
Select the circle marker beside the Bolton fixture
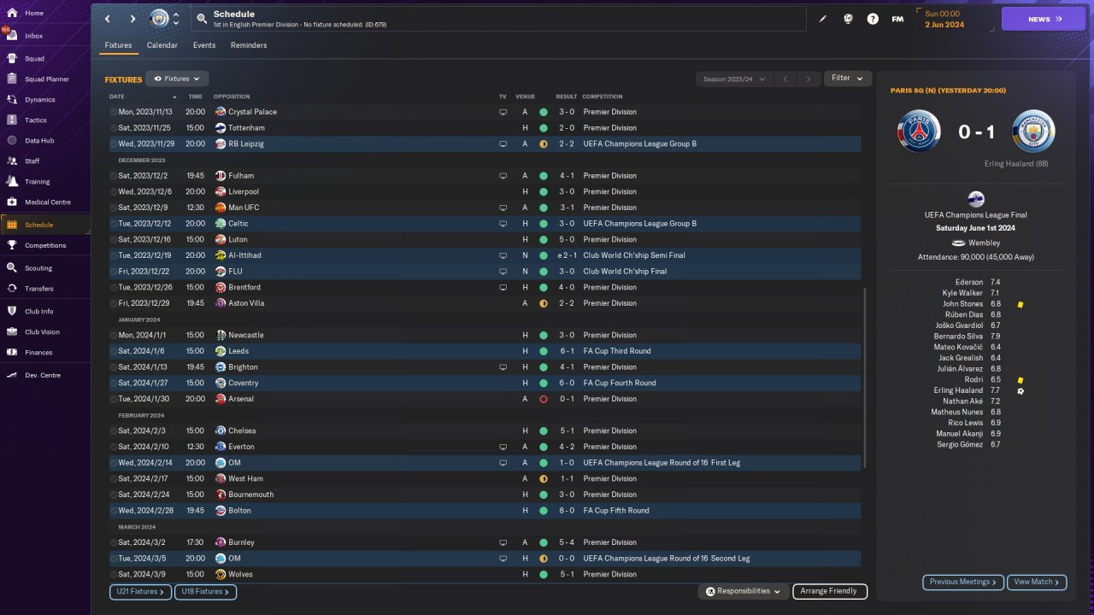[114, 511]
